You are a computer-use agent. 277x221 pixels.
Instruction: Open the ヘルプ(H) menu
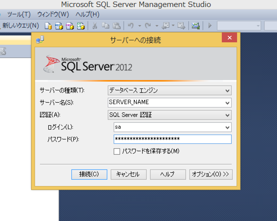pos(88,14)
